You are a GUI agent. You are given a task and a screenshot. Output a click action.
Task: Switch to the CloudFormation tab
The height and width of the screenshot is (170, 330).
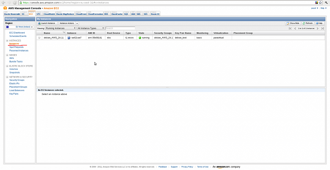tap(95, 13)
